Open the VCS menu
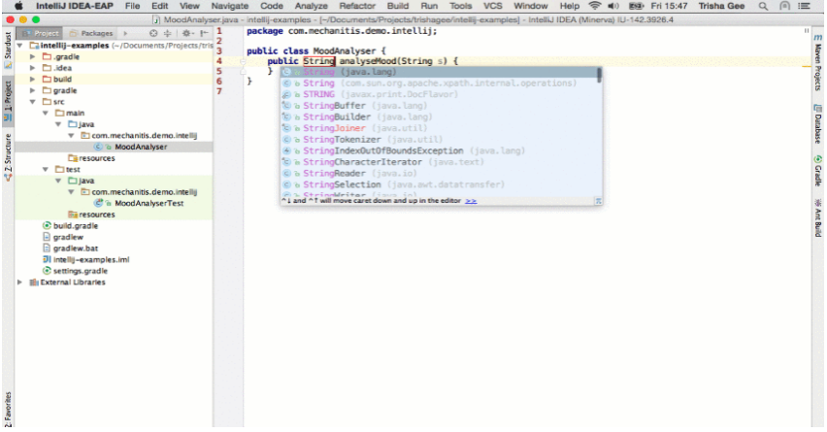827x432 pixels. click(493, 6)
